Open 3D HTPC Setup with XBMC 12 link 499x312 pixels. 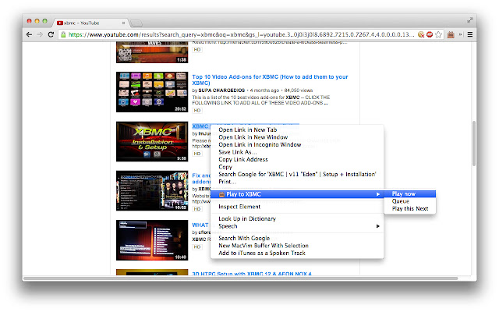click(x=252, y=274)
